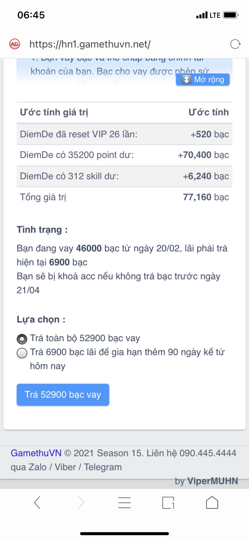249x540 pixels.
Task: Tap the battery icon in status bar
Action: tap(231, 15)
